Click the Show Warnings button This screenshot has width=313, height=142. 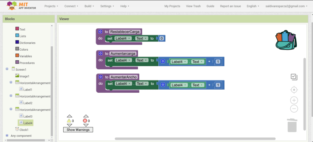(78, 130)
